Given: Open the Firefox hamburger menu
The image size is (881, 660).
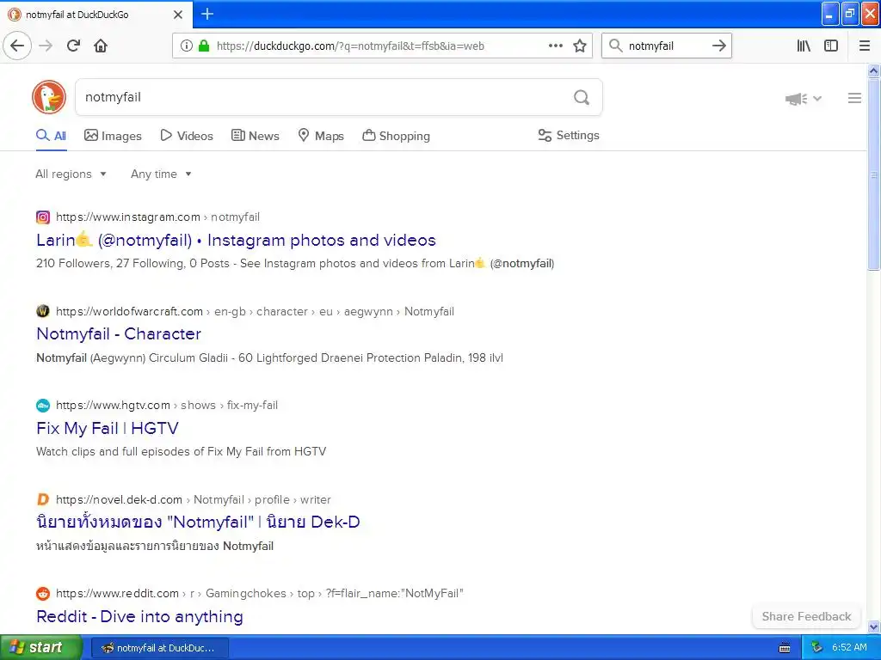Looking at the screenshot, I should 865,46.
